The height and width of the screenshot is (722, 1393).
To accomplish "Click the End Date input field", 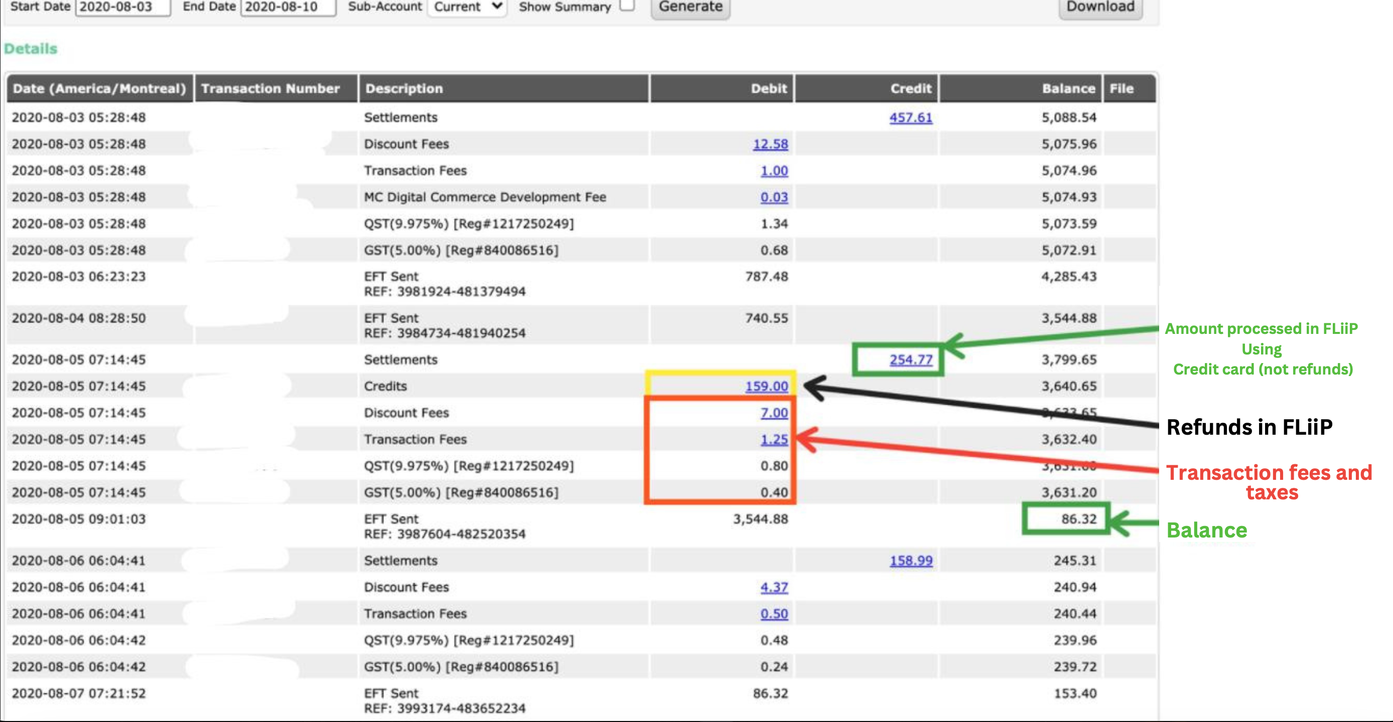I will (x=288, y=7).
